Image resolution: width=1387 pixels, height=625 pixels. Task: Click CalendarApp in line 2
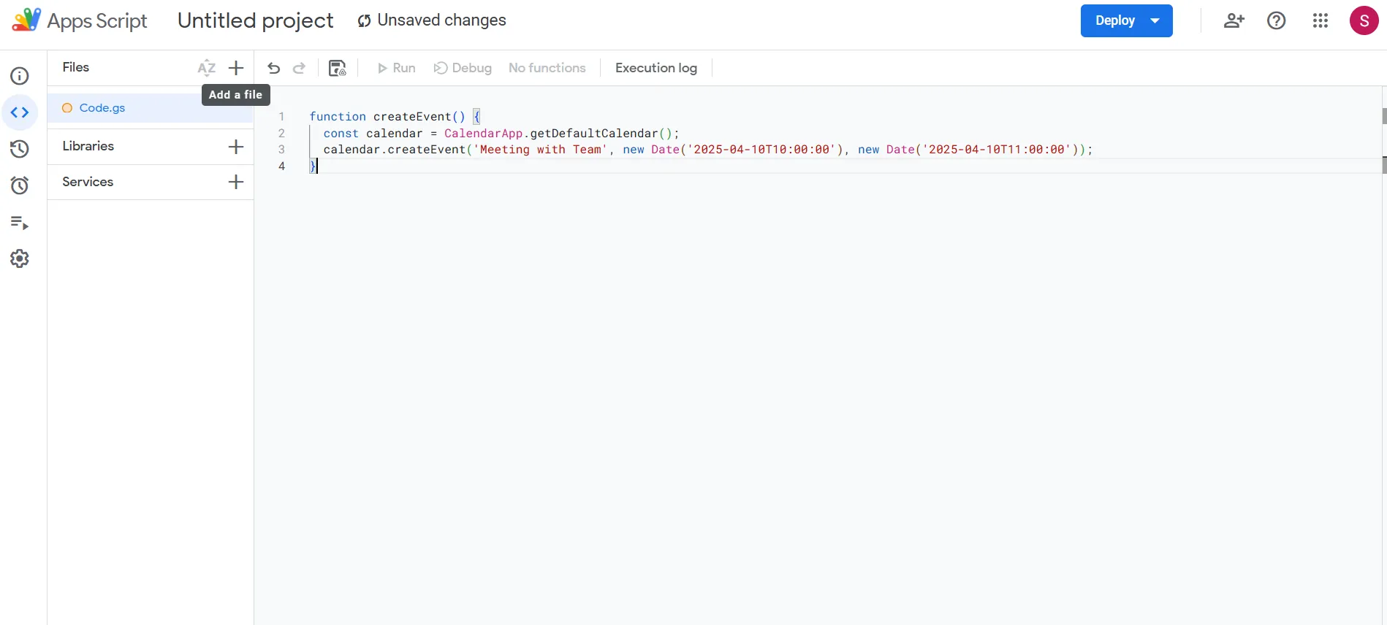(483, 134)
